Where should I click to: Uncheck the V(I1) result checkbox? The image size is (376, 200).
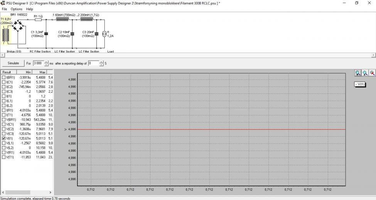click(x=3, y=139)
